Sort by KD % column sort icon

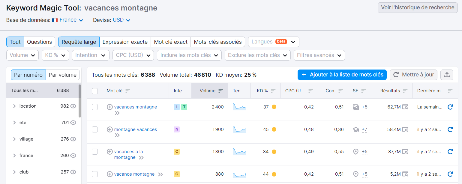coord(273,91)
